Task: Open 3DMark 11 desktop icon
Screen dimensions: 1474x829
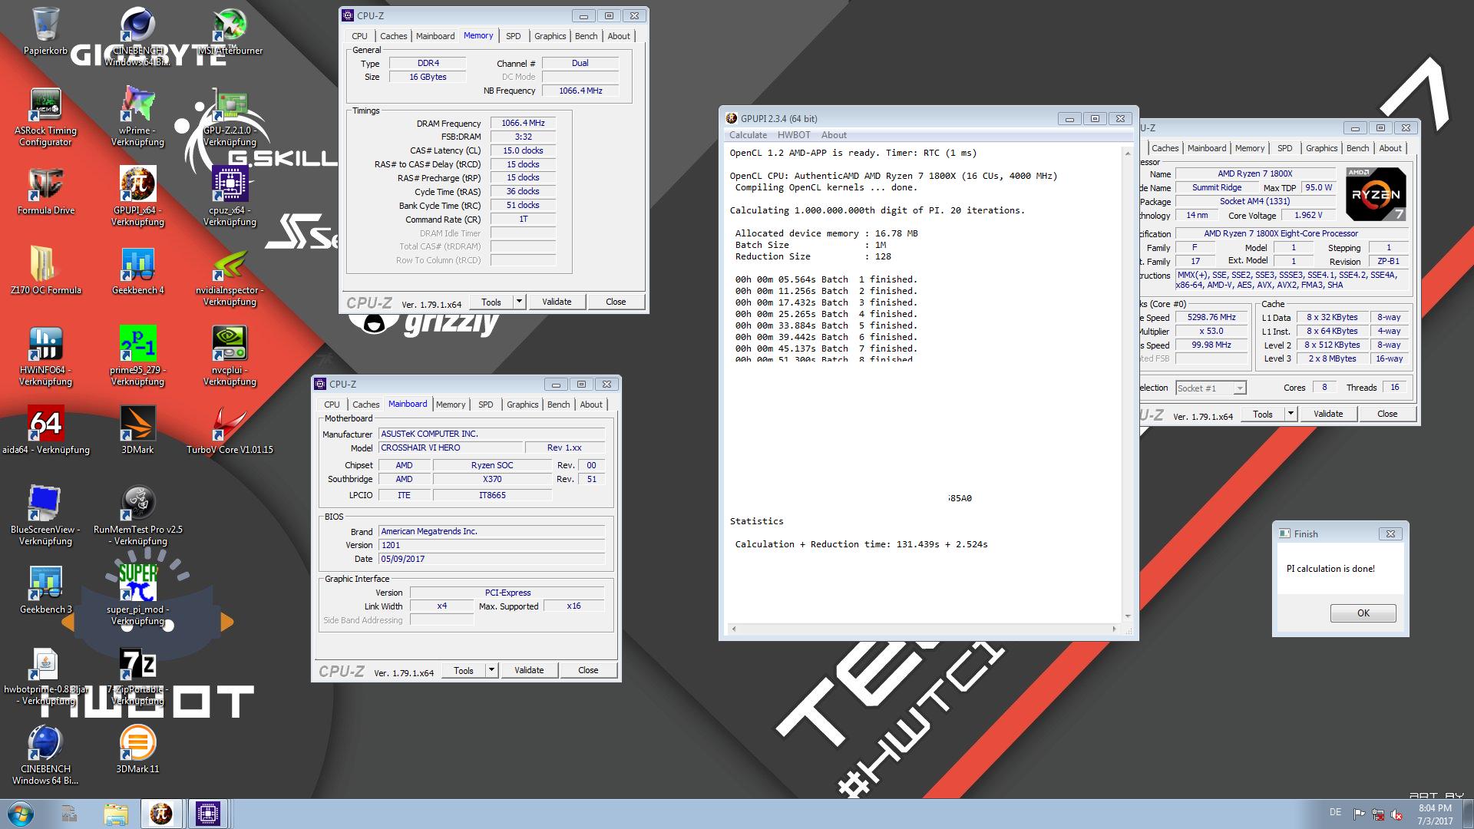Action: [x=138, y=750]
